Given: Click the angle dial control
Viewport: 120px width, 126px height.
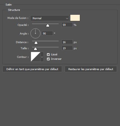Looking at the screenshot, I should pyautogui.click(x=35, y=33).
